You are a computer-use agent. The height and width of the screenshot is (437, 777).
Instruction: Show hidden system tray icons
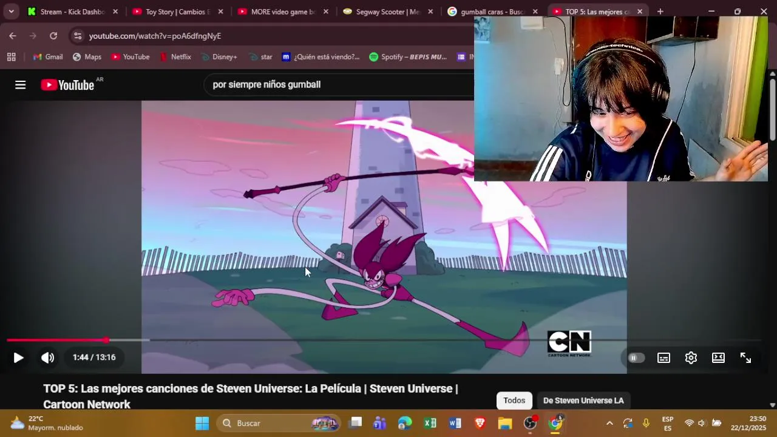coord(609,423)
